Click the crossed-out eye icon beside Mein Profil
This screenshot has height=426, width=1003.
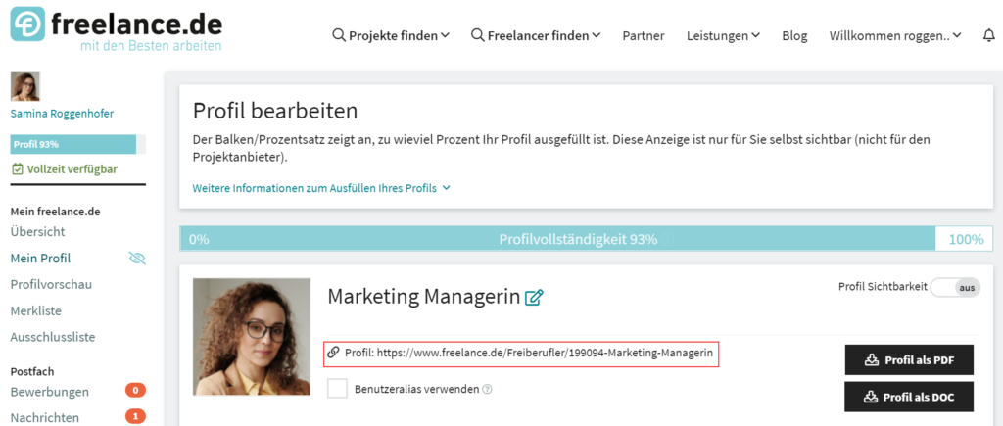(x=136, y=259)
